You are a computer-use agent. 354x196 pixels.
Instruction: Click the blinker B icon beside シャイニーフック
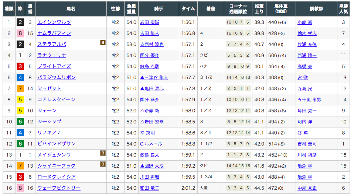[x=103, y=164]
